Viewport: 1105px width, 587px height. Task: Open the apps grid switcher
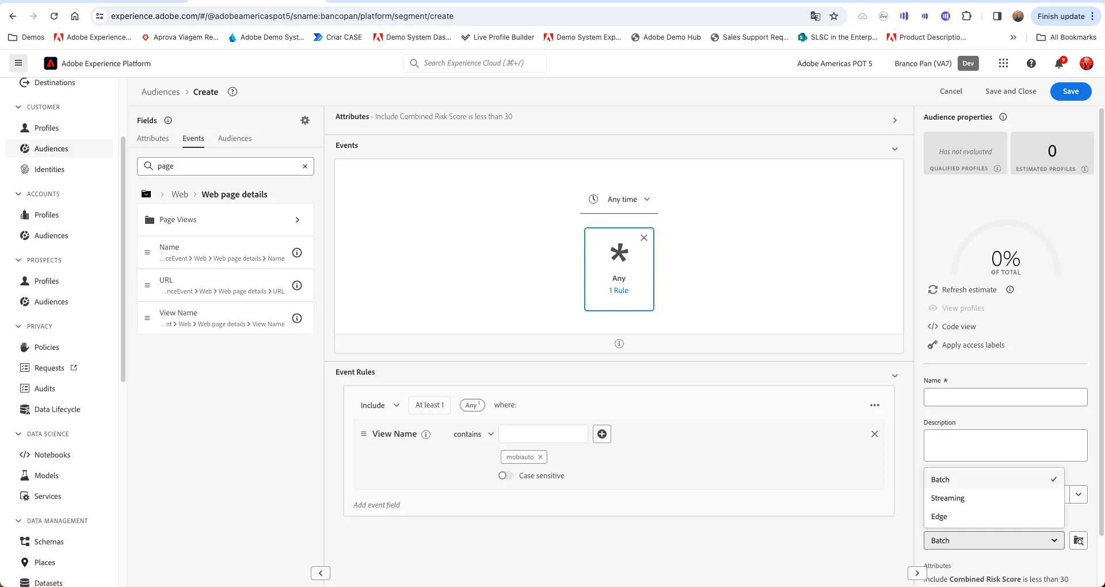(1003, 63)
